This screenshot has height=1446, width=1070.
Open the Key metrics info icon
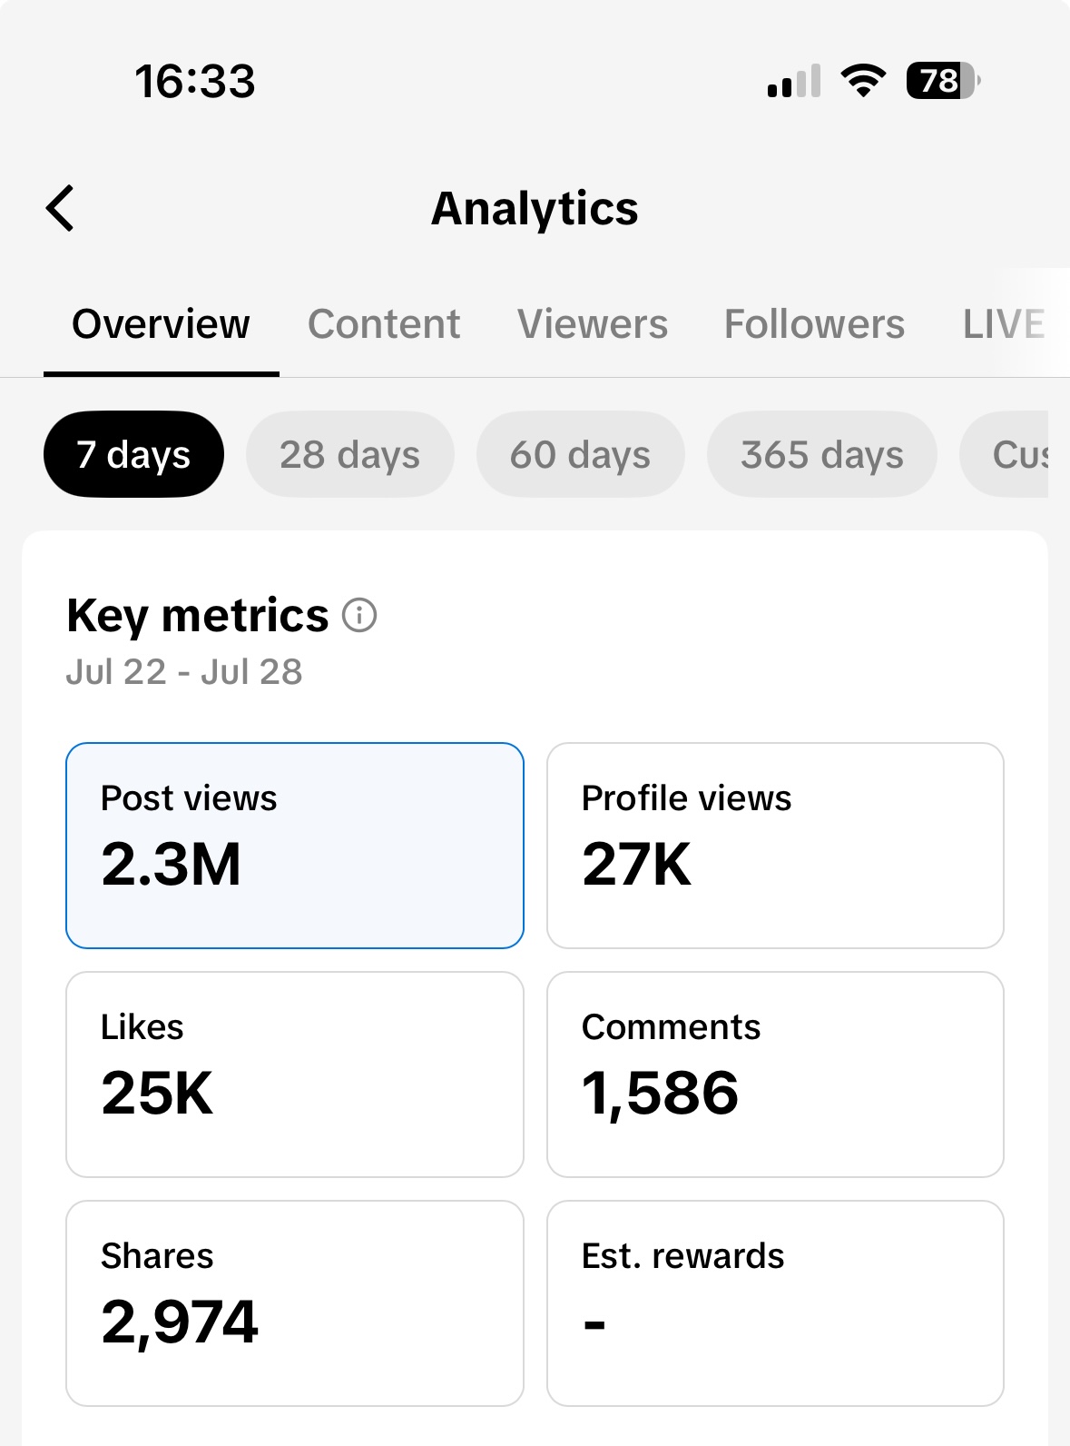point(359,616)
